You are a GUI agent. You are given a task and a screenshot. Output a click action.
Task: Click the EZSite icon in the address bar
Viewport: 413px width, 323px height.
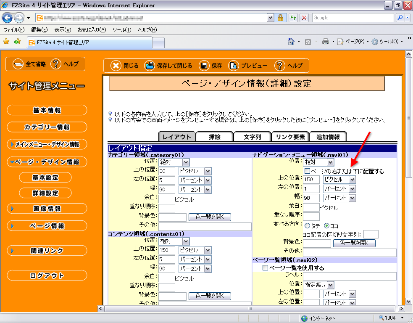pyautogui.click(x=40, y=18)
